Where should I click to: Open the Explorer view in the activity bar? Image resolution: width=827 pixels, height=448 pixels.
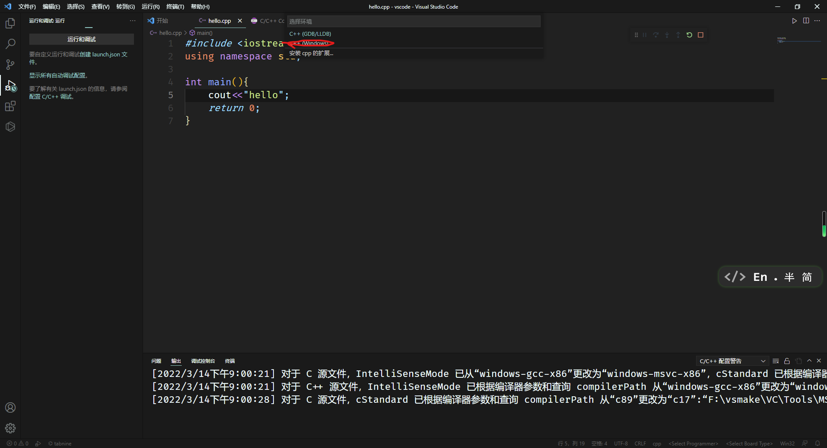click(10, 23)
